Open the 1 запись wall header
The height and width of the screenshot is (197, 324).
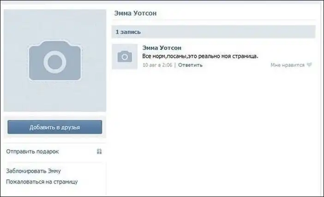pos(128,32)
